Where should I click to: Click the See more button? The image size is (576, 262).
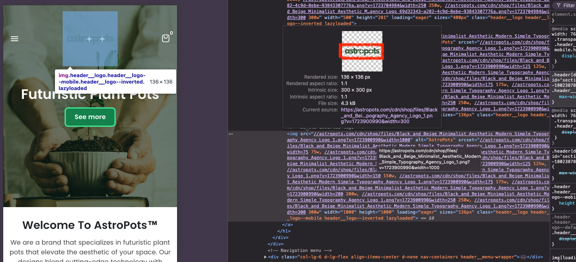point(90,117)
